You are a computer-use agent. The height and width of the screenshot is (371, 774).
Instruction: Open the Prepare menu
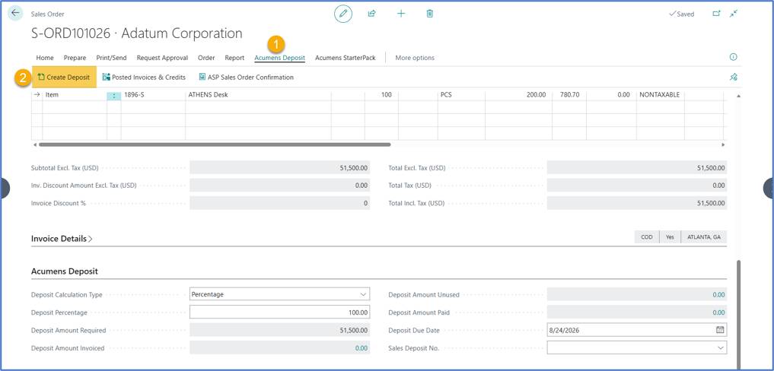75,58
